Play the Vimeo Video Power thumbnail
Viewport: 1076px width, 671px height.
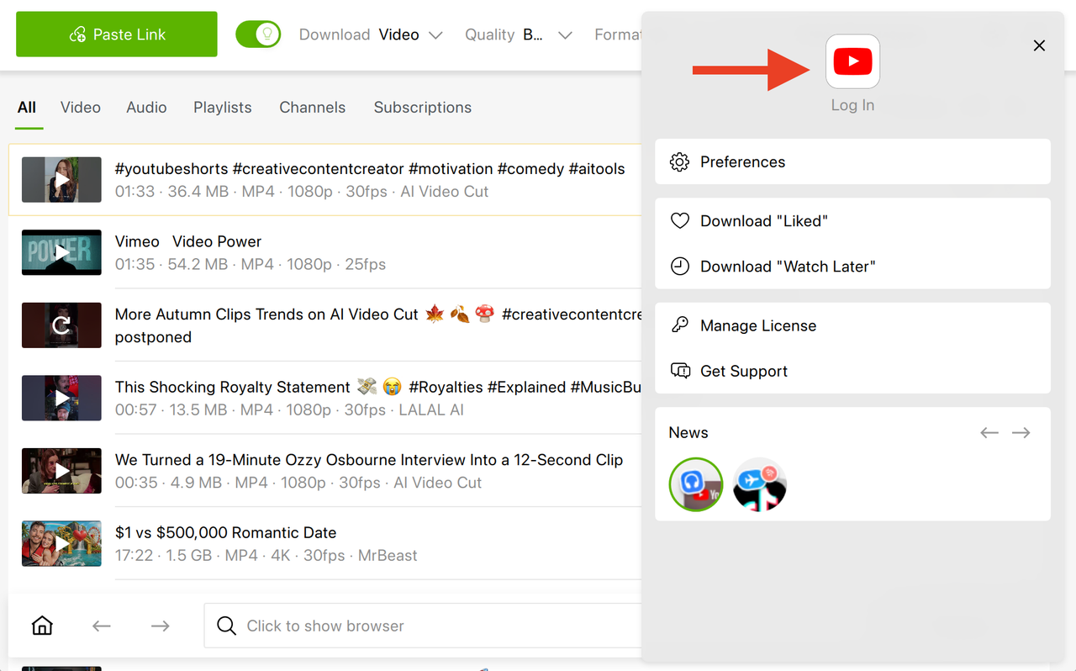pyautogui.click(x=61, y=252)
